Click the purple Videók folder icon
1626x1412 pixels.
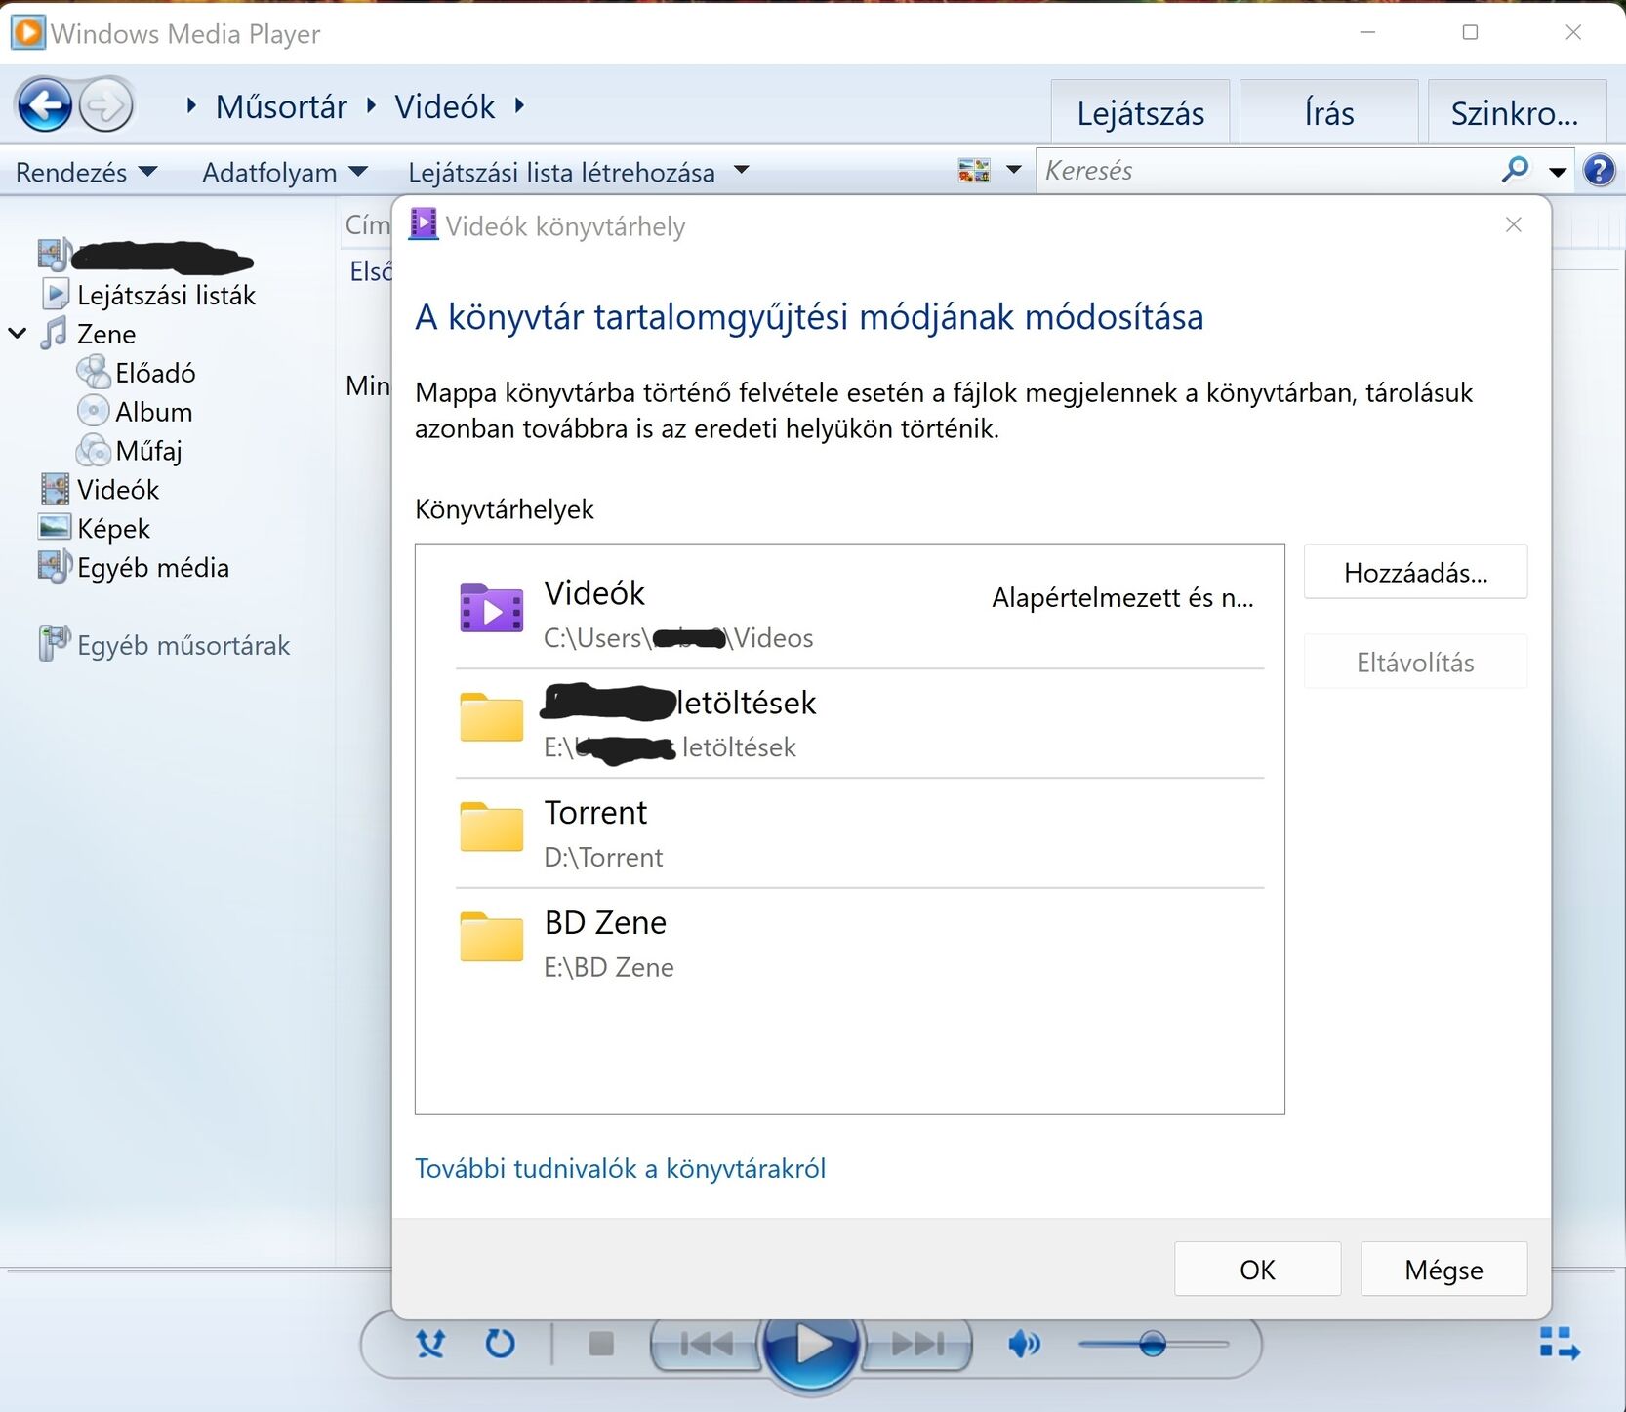coord(492,607)
